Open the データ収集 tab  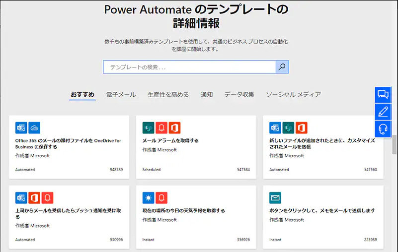[x=239, y=95]
